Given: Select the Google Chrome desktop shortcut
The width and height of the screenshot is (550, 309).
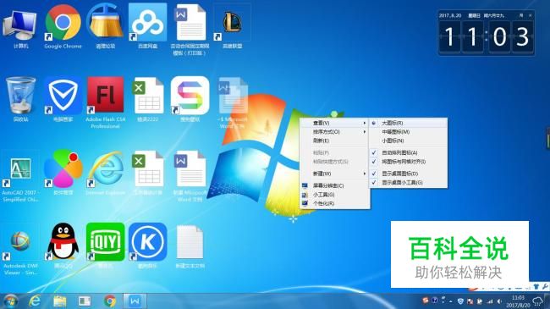Looking at the screenshot, I should click(63, 27).
